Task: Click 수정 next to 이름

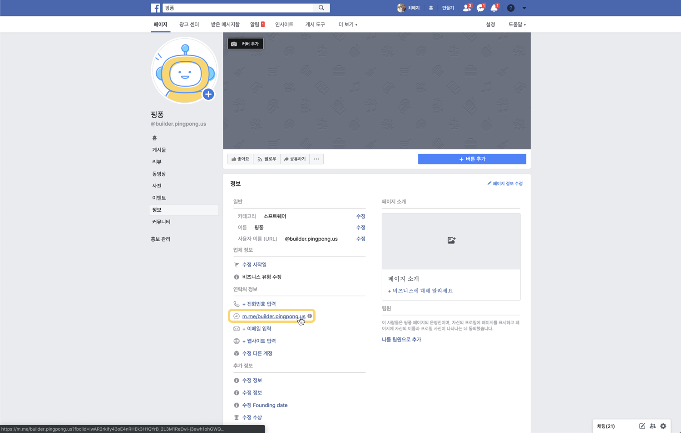Action: point(360,228)
